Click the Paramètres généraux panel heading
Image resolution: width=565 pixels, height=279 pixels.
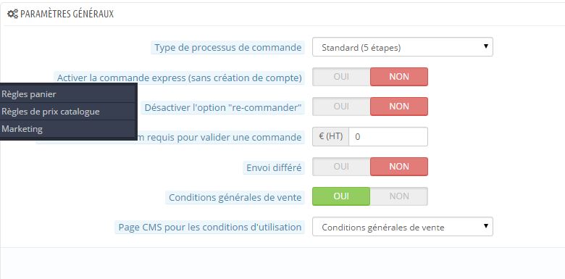[67, 14]
